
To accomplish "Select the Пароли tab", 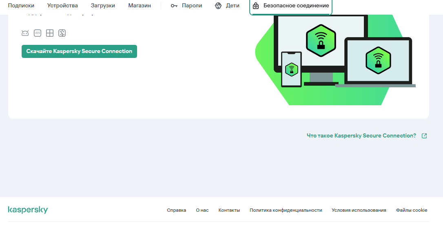I will [186, 6].
